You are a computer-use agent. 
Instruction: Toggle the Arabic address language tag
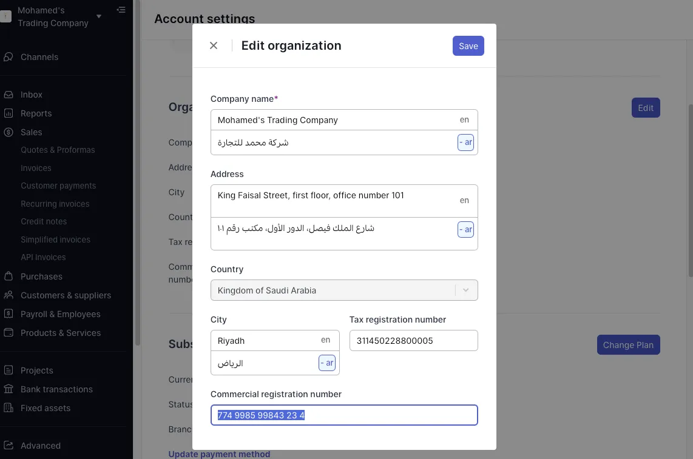pos(465,229)
